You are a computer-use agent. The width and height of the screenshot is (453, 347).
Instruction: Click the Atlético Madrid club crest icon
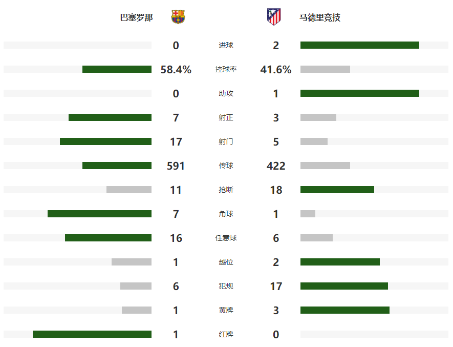pos(274,17)
